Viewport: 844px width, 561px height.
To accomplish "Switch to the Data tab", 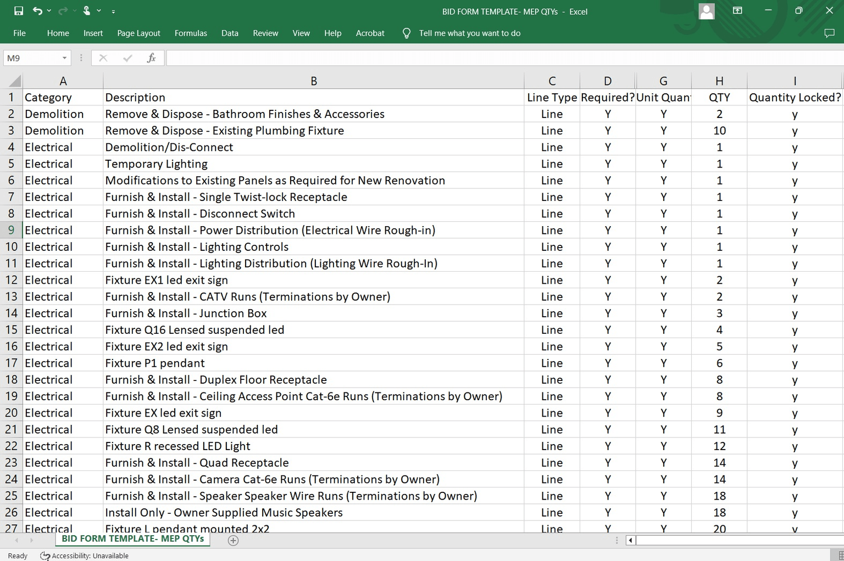I will 230,33.
